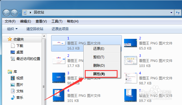This screenshot has height=105, width=182.
Task: Open 最近访问的位置 in the sidebar
Action: [28, 59]
